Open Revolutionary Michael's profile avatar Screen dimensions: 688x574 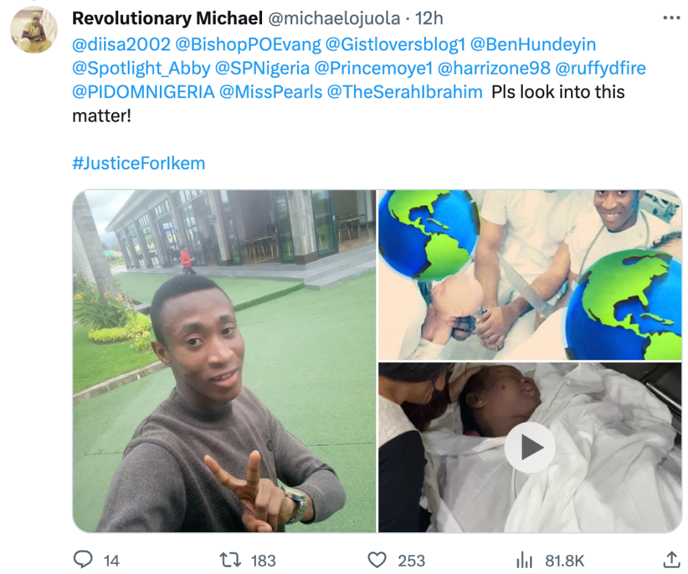(x=34, y=30)
